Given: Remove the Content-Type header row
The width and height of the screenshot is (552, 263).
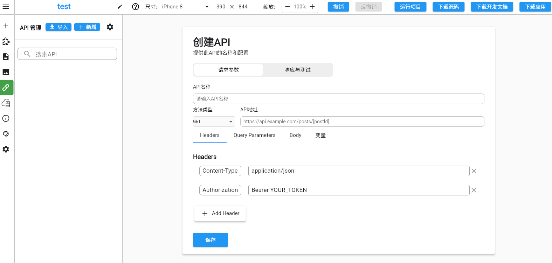Looking at the screenshot, I should 474,171.
